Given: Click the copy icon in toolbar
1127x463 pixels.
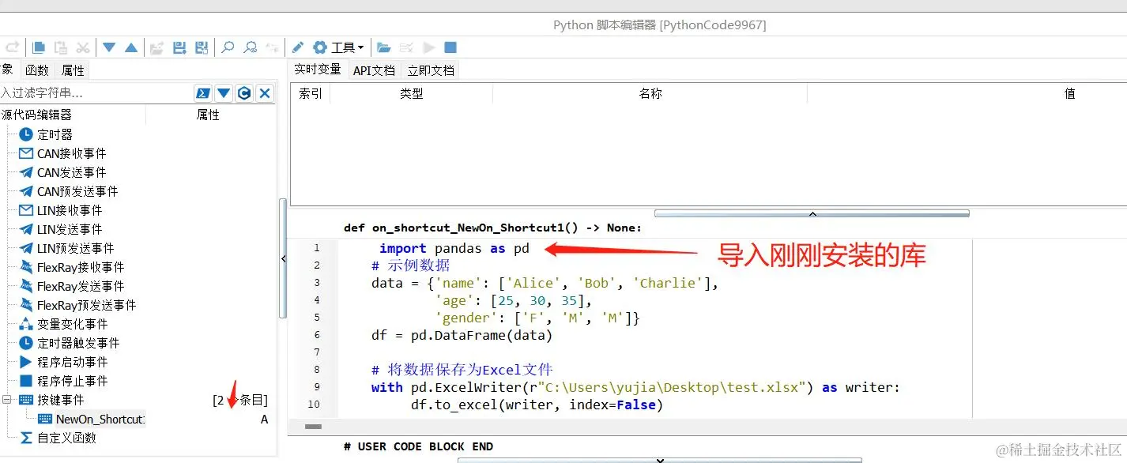Looking at the screenshot, I should pyautogui.click(x=38, y=47).
